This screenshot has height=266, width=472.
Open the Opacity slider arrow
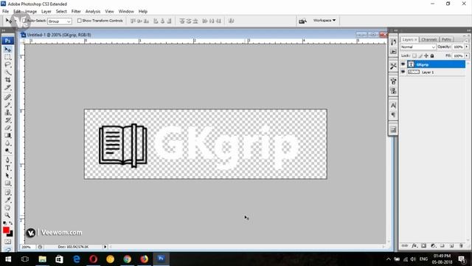point(467,47)
